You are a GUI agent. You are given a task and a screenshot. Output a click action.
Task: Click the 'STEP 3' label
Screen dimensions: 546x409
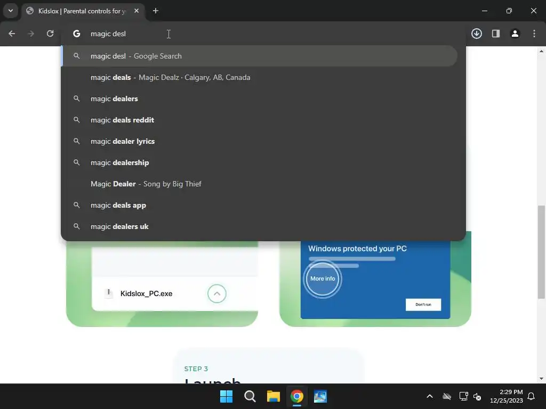point(196,369)
